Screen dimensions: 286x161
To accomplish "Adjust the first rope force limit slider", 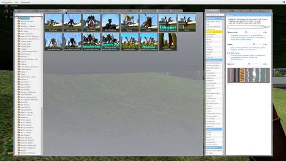I will pyautogui.click(x=246, y=32).
